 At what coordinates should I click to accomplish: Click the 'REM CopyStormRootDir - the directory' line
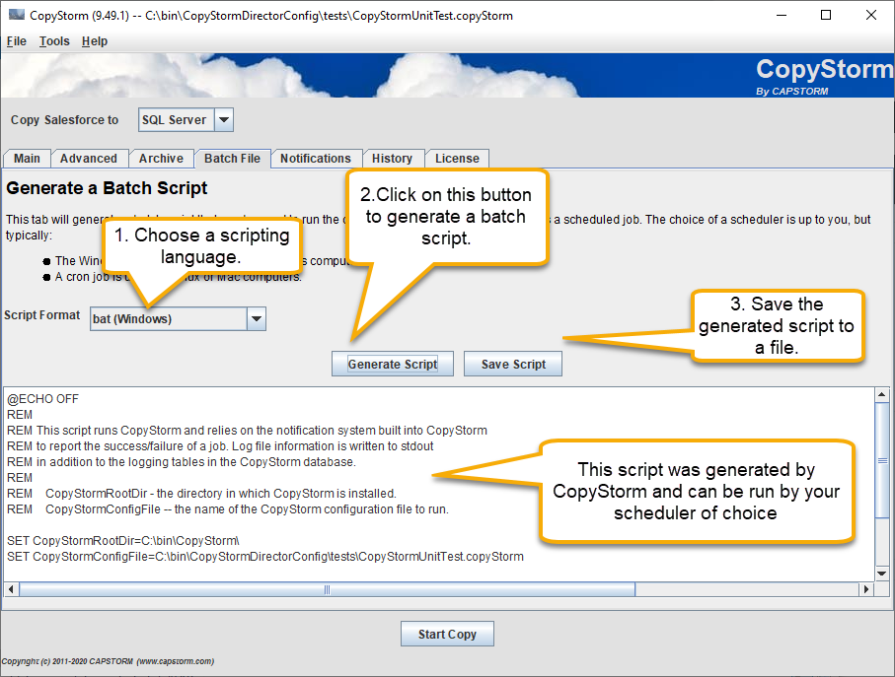pyautogui.click(x=201, y=494)
